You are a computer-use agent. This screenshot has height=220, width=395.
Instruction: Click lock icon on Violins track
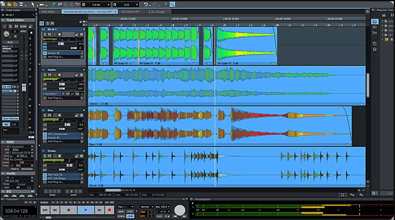pos(76,75)
